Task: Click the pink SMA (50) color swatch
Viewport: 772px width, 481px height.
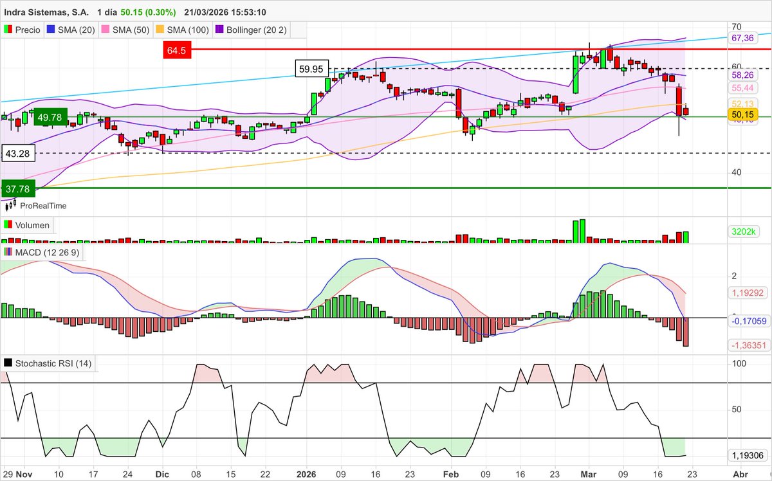Action: (106, 30)
